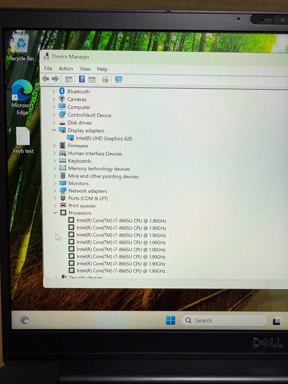Open the Action menu
This screenshot has width=288, height=384.
click(x=66, y=68)
